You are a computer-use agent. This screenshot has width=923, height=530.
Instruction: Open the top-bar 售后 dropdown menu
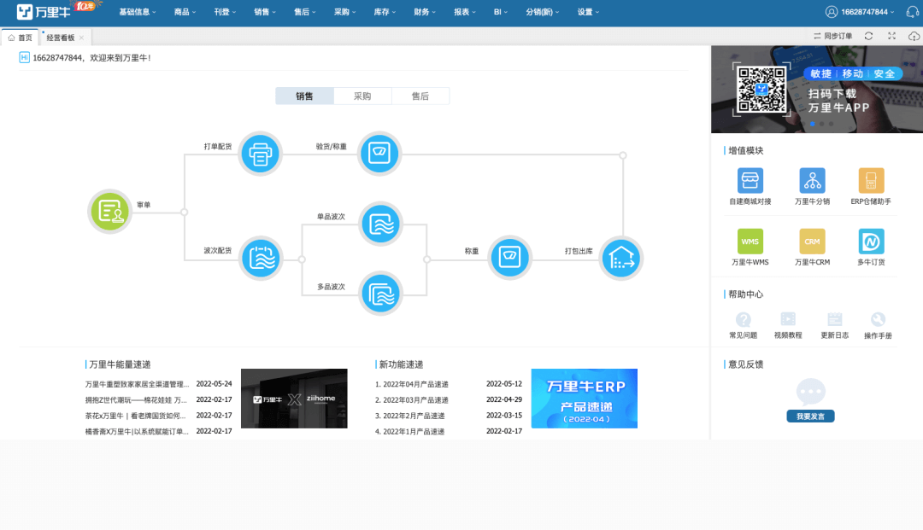(305, 12)
